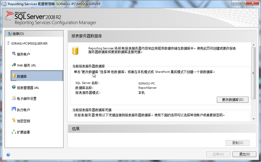Screen dimensions: 261x162
Task: Minimize the Reporting Services window
Action: (x=235, y=3)
